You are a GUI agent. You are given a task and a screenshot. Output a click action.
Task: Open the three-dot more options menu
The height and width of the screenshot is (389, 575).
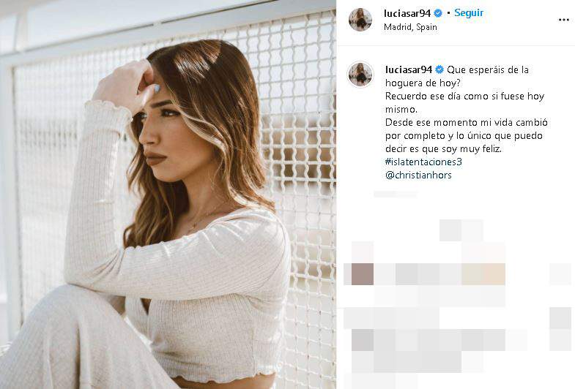[x=563, y=20]
